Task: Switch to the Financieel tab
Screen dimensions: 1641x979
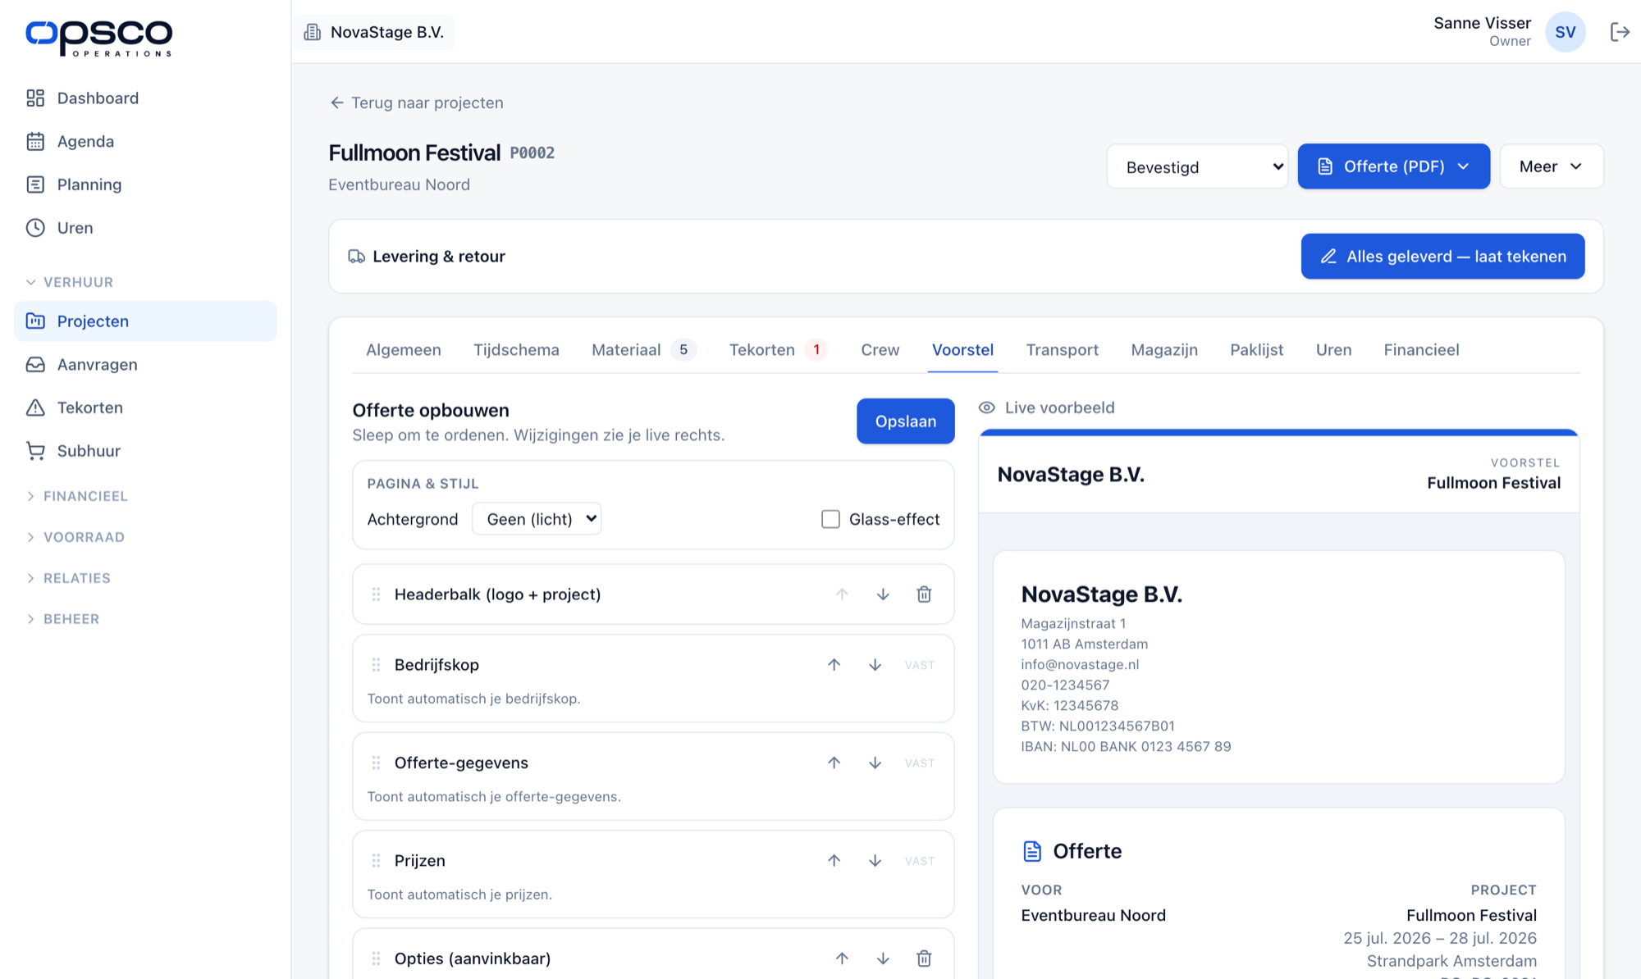Action: [x=1421, y=350]
